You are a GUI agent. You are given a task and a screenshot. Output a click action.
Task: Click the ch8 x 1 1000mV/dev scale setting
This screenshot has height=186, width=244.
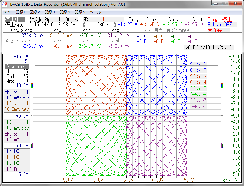point(17,137)
